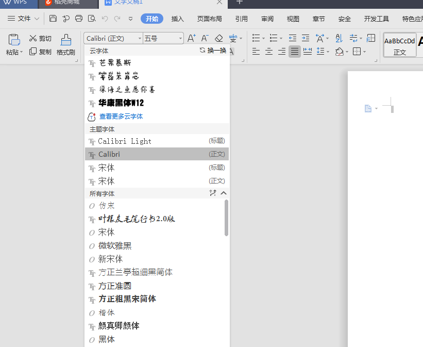Open the 文件 menu
The image size is (423, 347).
pos(24,19)
